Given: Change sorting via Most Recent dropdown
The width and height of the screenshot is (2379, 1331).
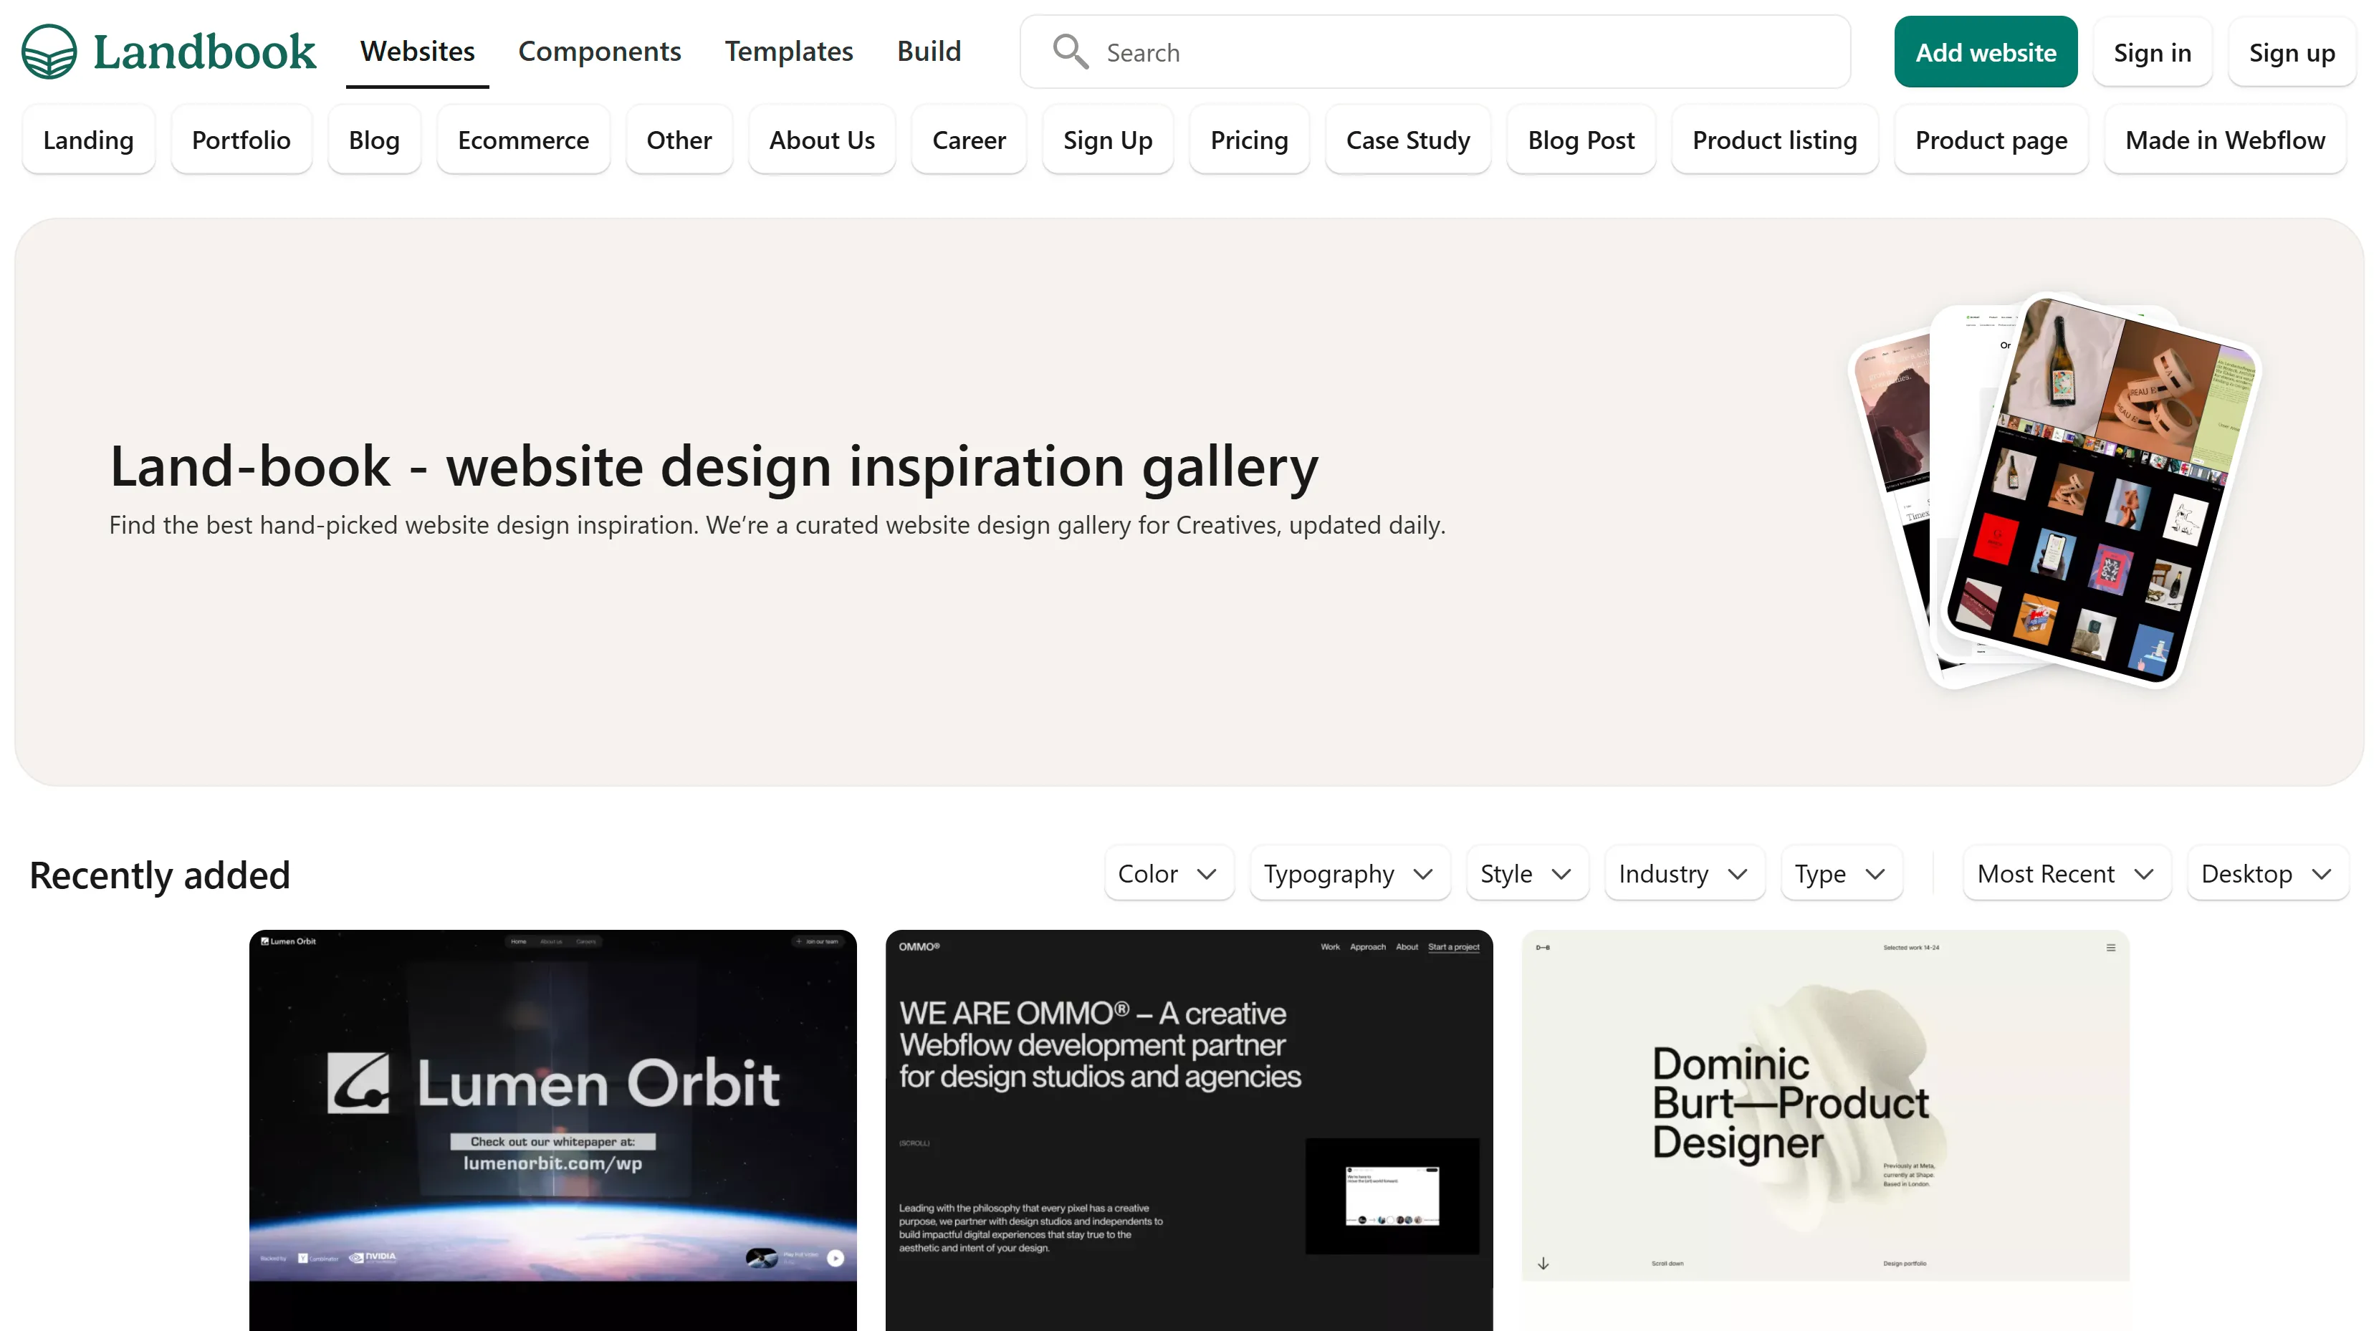Looking at the screenshot, I should point(2065,873).
